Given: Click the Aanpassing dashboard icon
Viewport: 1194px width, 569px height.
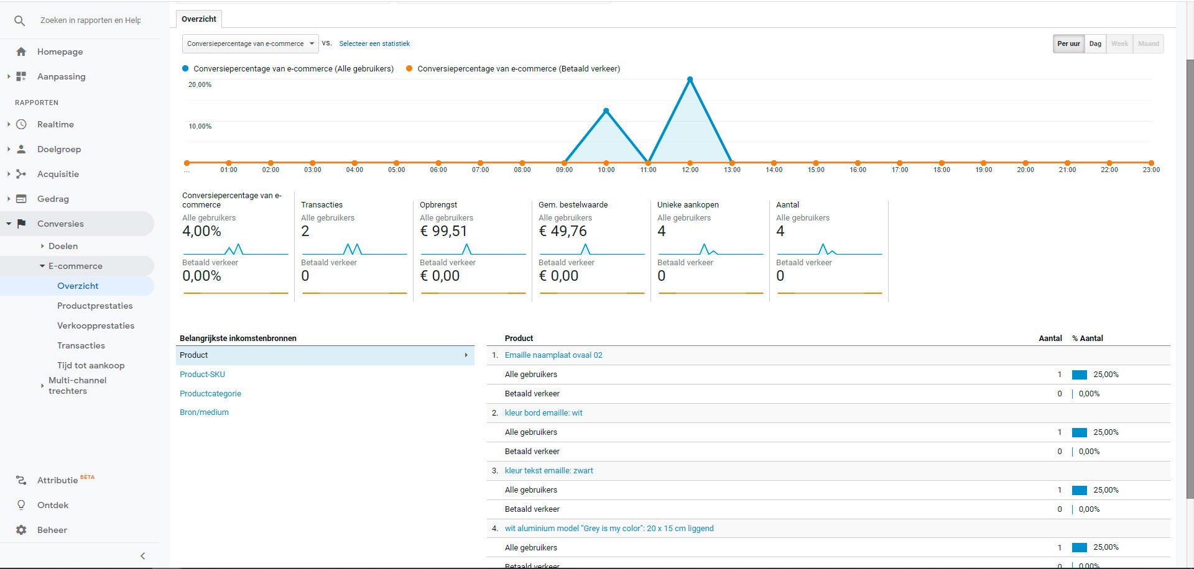Looking at the screenshot, I should (x=21, y=76).
